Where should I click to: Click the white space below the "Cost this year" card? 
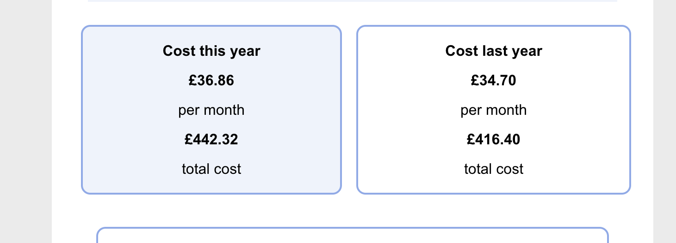click(211, 210)
